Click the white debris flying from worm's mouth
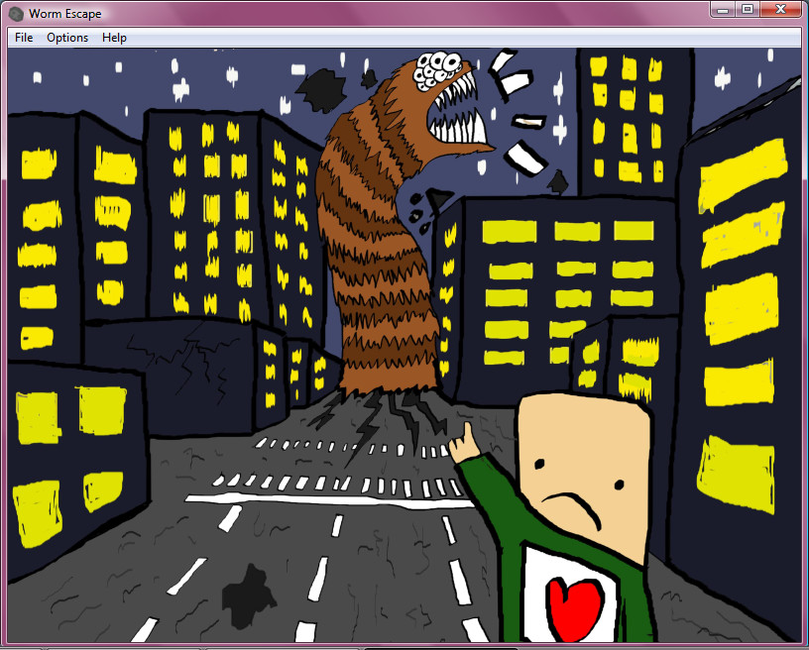 [525, 123]
